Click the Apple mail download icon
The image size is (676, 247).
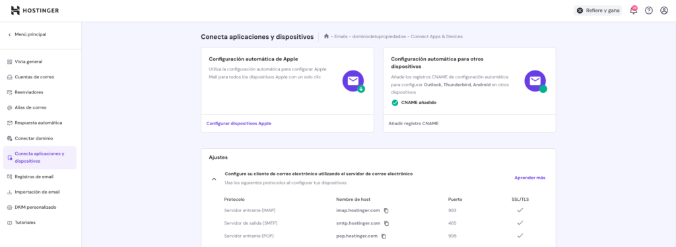click(x=354, y=81)
